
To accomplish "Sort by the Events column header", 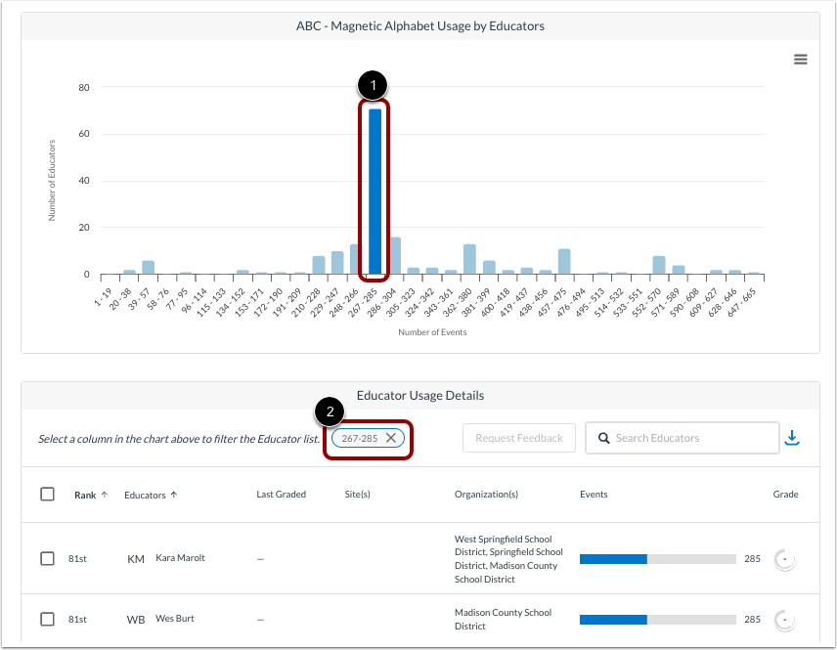I will click(x=594, y=494).
